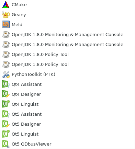Click the Qt4 Designer pencil icon
This screenshot has height=149, width=135.
[6, 94]
